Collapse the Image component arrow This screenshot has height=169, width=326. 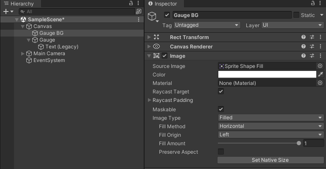149,56
